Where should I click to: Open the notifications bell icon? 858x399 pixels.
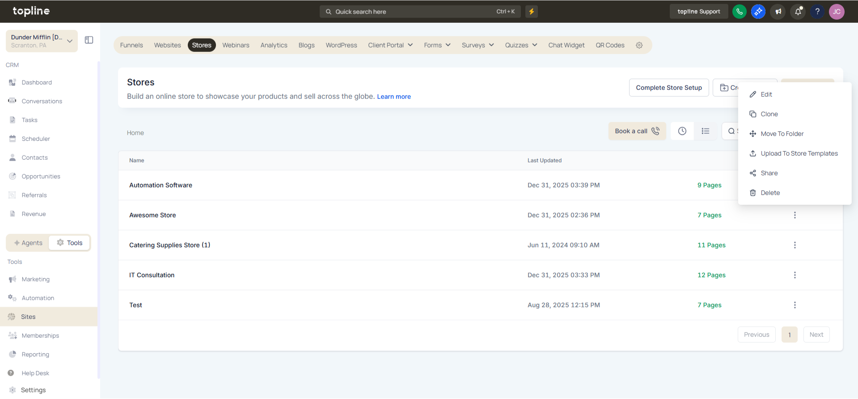click(798, 12)
